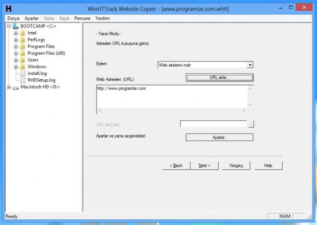Click the Users folder icon

[23, 60]
